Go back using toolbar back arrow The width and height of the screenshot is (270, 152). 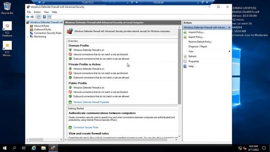[28, 17]
